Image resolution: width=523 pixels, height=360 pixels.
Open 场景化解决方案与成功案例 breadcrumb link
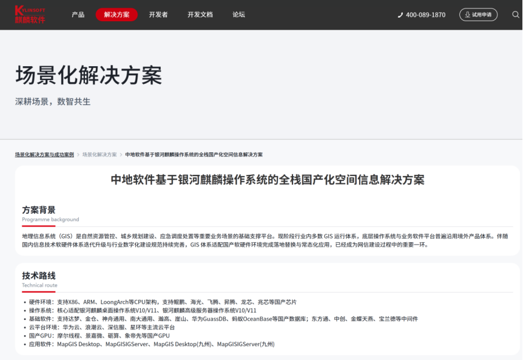click(x=44, y=154)
